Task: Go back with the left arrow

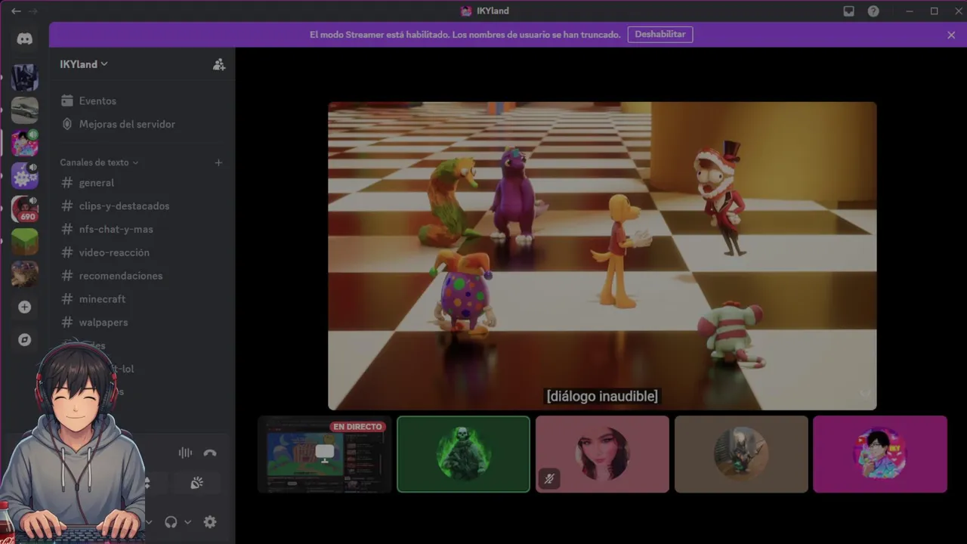Action: (16, 11)
